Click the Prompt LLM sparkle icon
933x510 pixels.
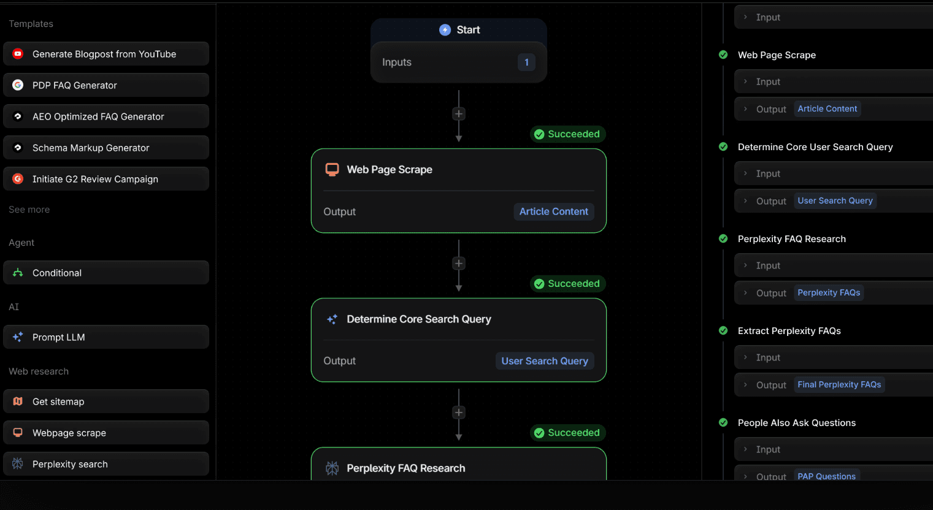(18, 337)
